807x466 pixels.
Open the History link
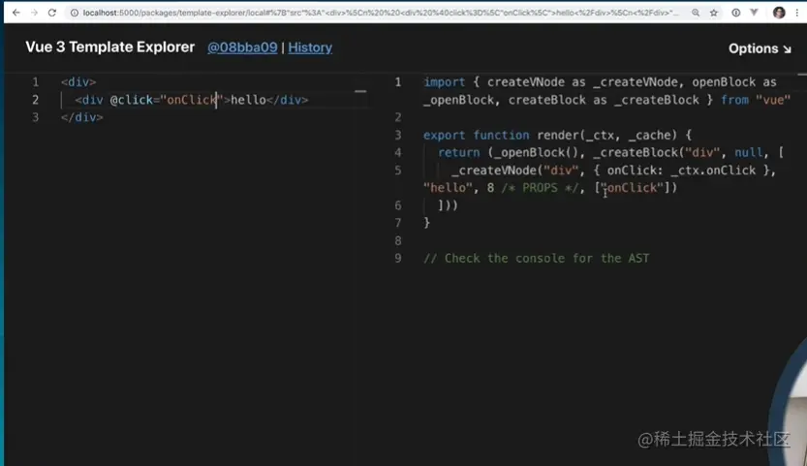310,47
